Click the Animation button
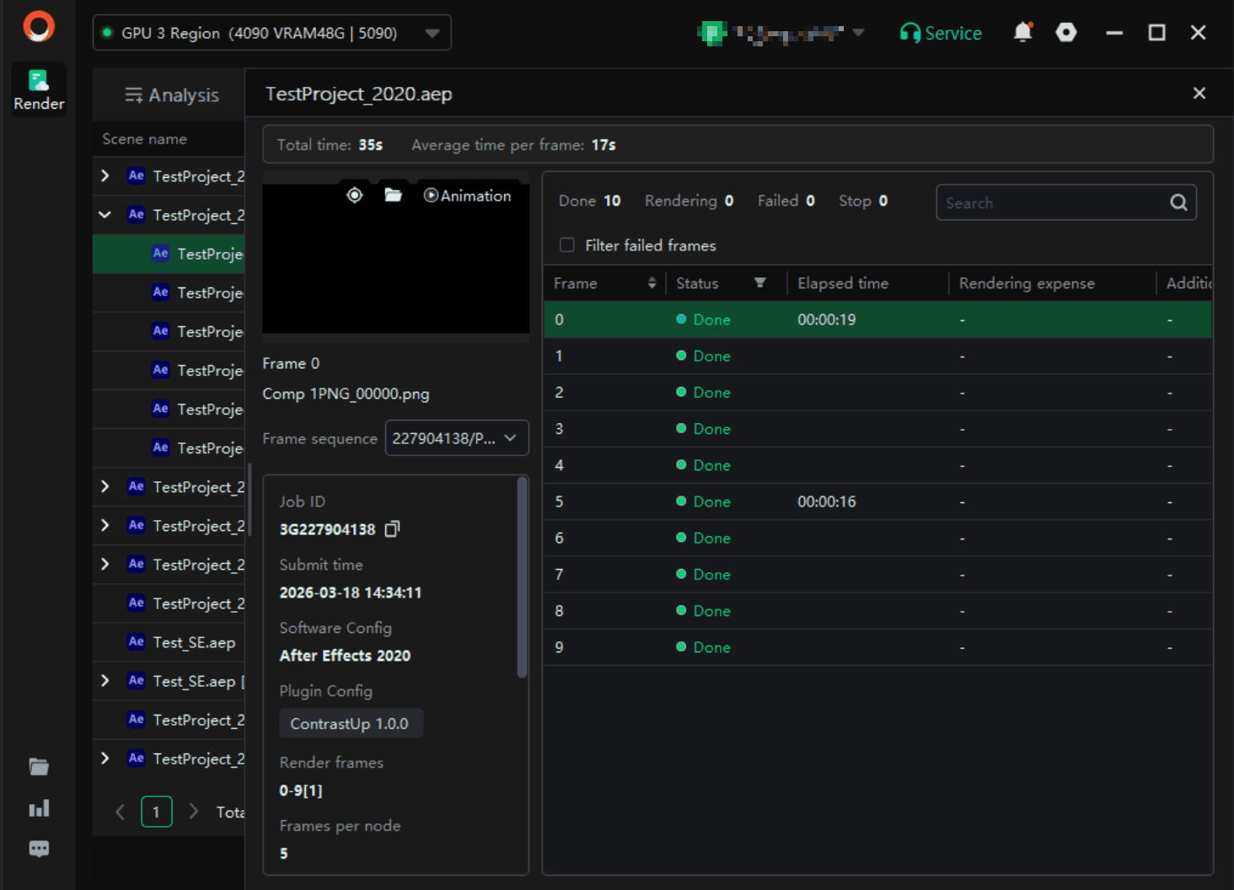The width and height of the screenshot is (1234, 890). tap(467, 196)
